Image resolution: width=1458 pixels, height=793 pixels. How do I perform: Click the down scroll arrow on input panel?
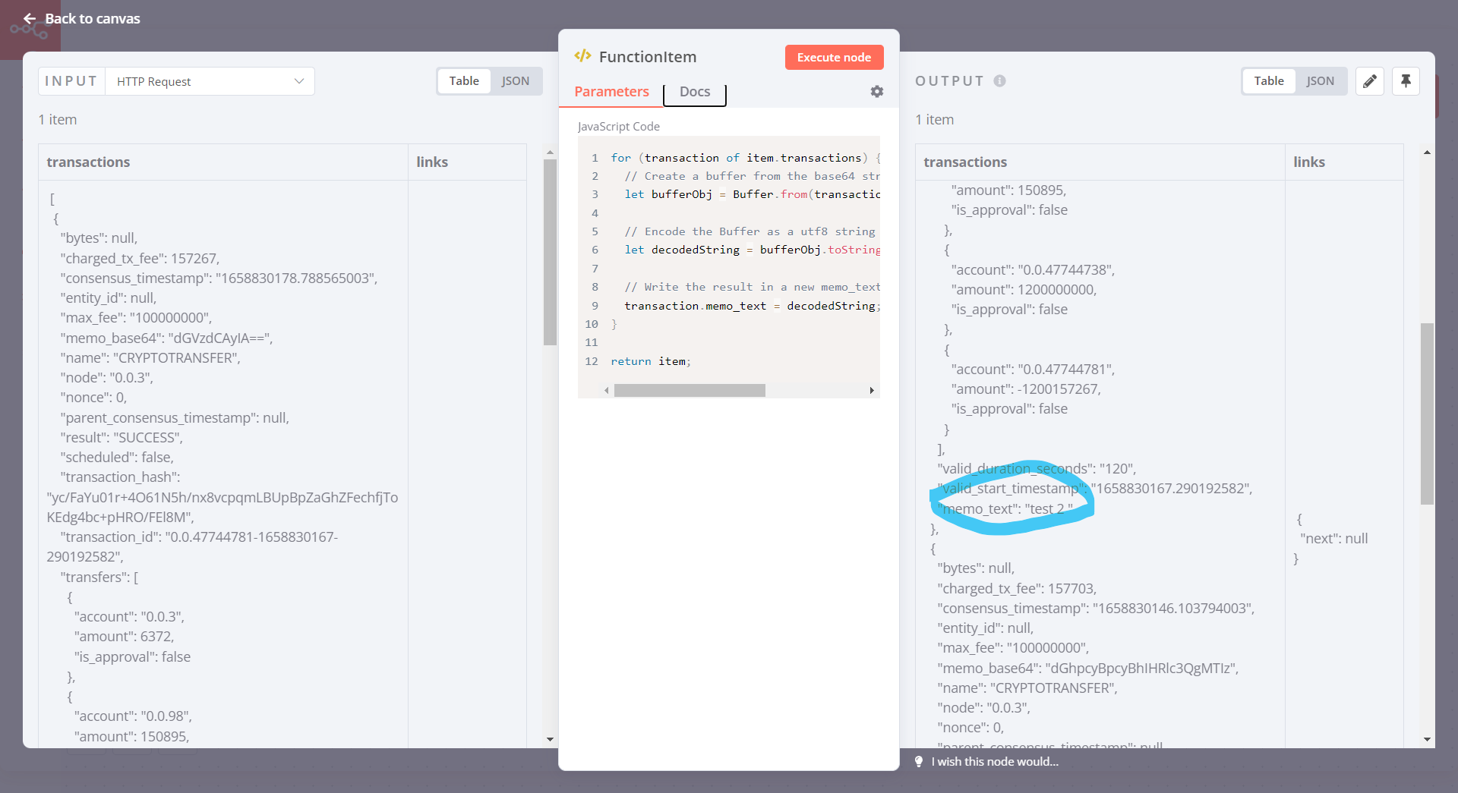coord(550,738)
